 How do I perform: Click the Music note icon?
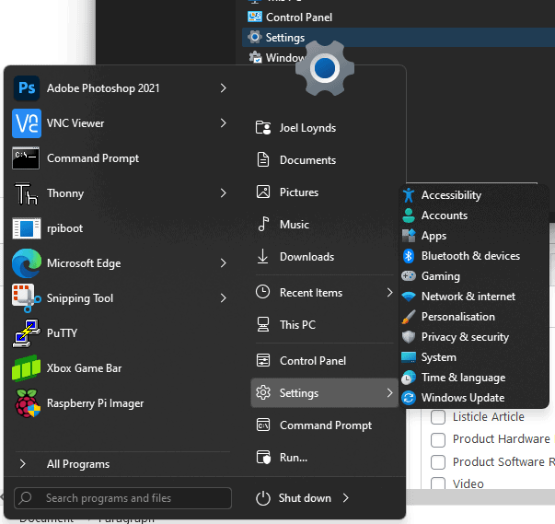pos(263,224)
